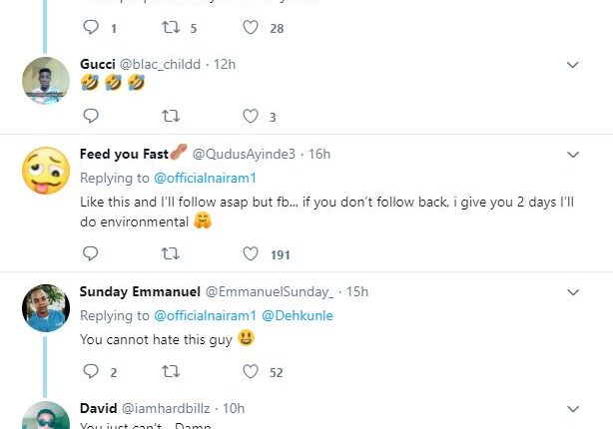Viewport: 613px width, 429px height.
Task: Open Sunday Emmanuel's profile name
Action: pyautogui.click(x=140, y=291)
